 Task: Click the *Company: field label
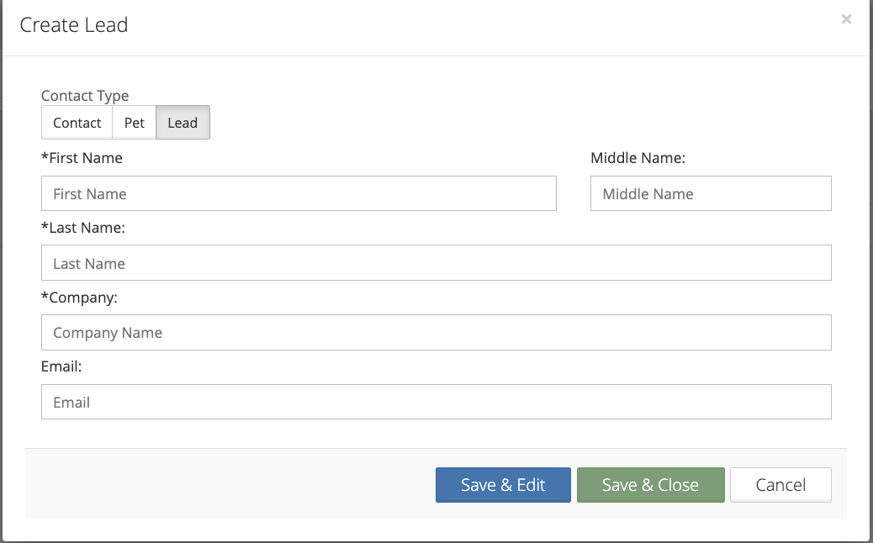click(x=81, y=298)
